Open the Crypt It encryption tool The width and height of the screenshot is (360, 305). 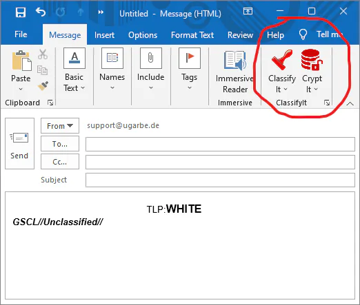coord(312,71)
